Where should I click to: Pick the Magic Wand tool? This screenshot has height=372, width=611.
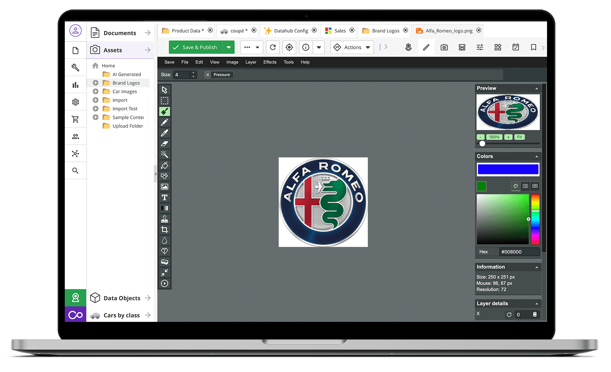[165, 154]
